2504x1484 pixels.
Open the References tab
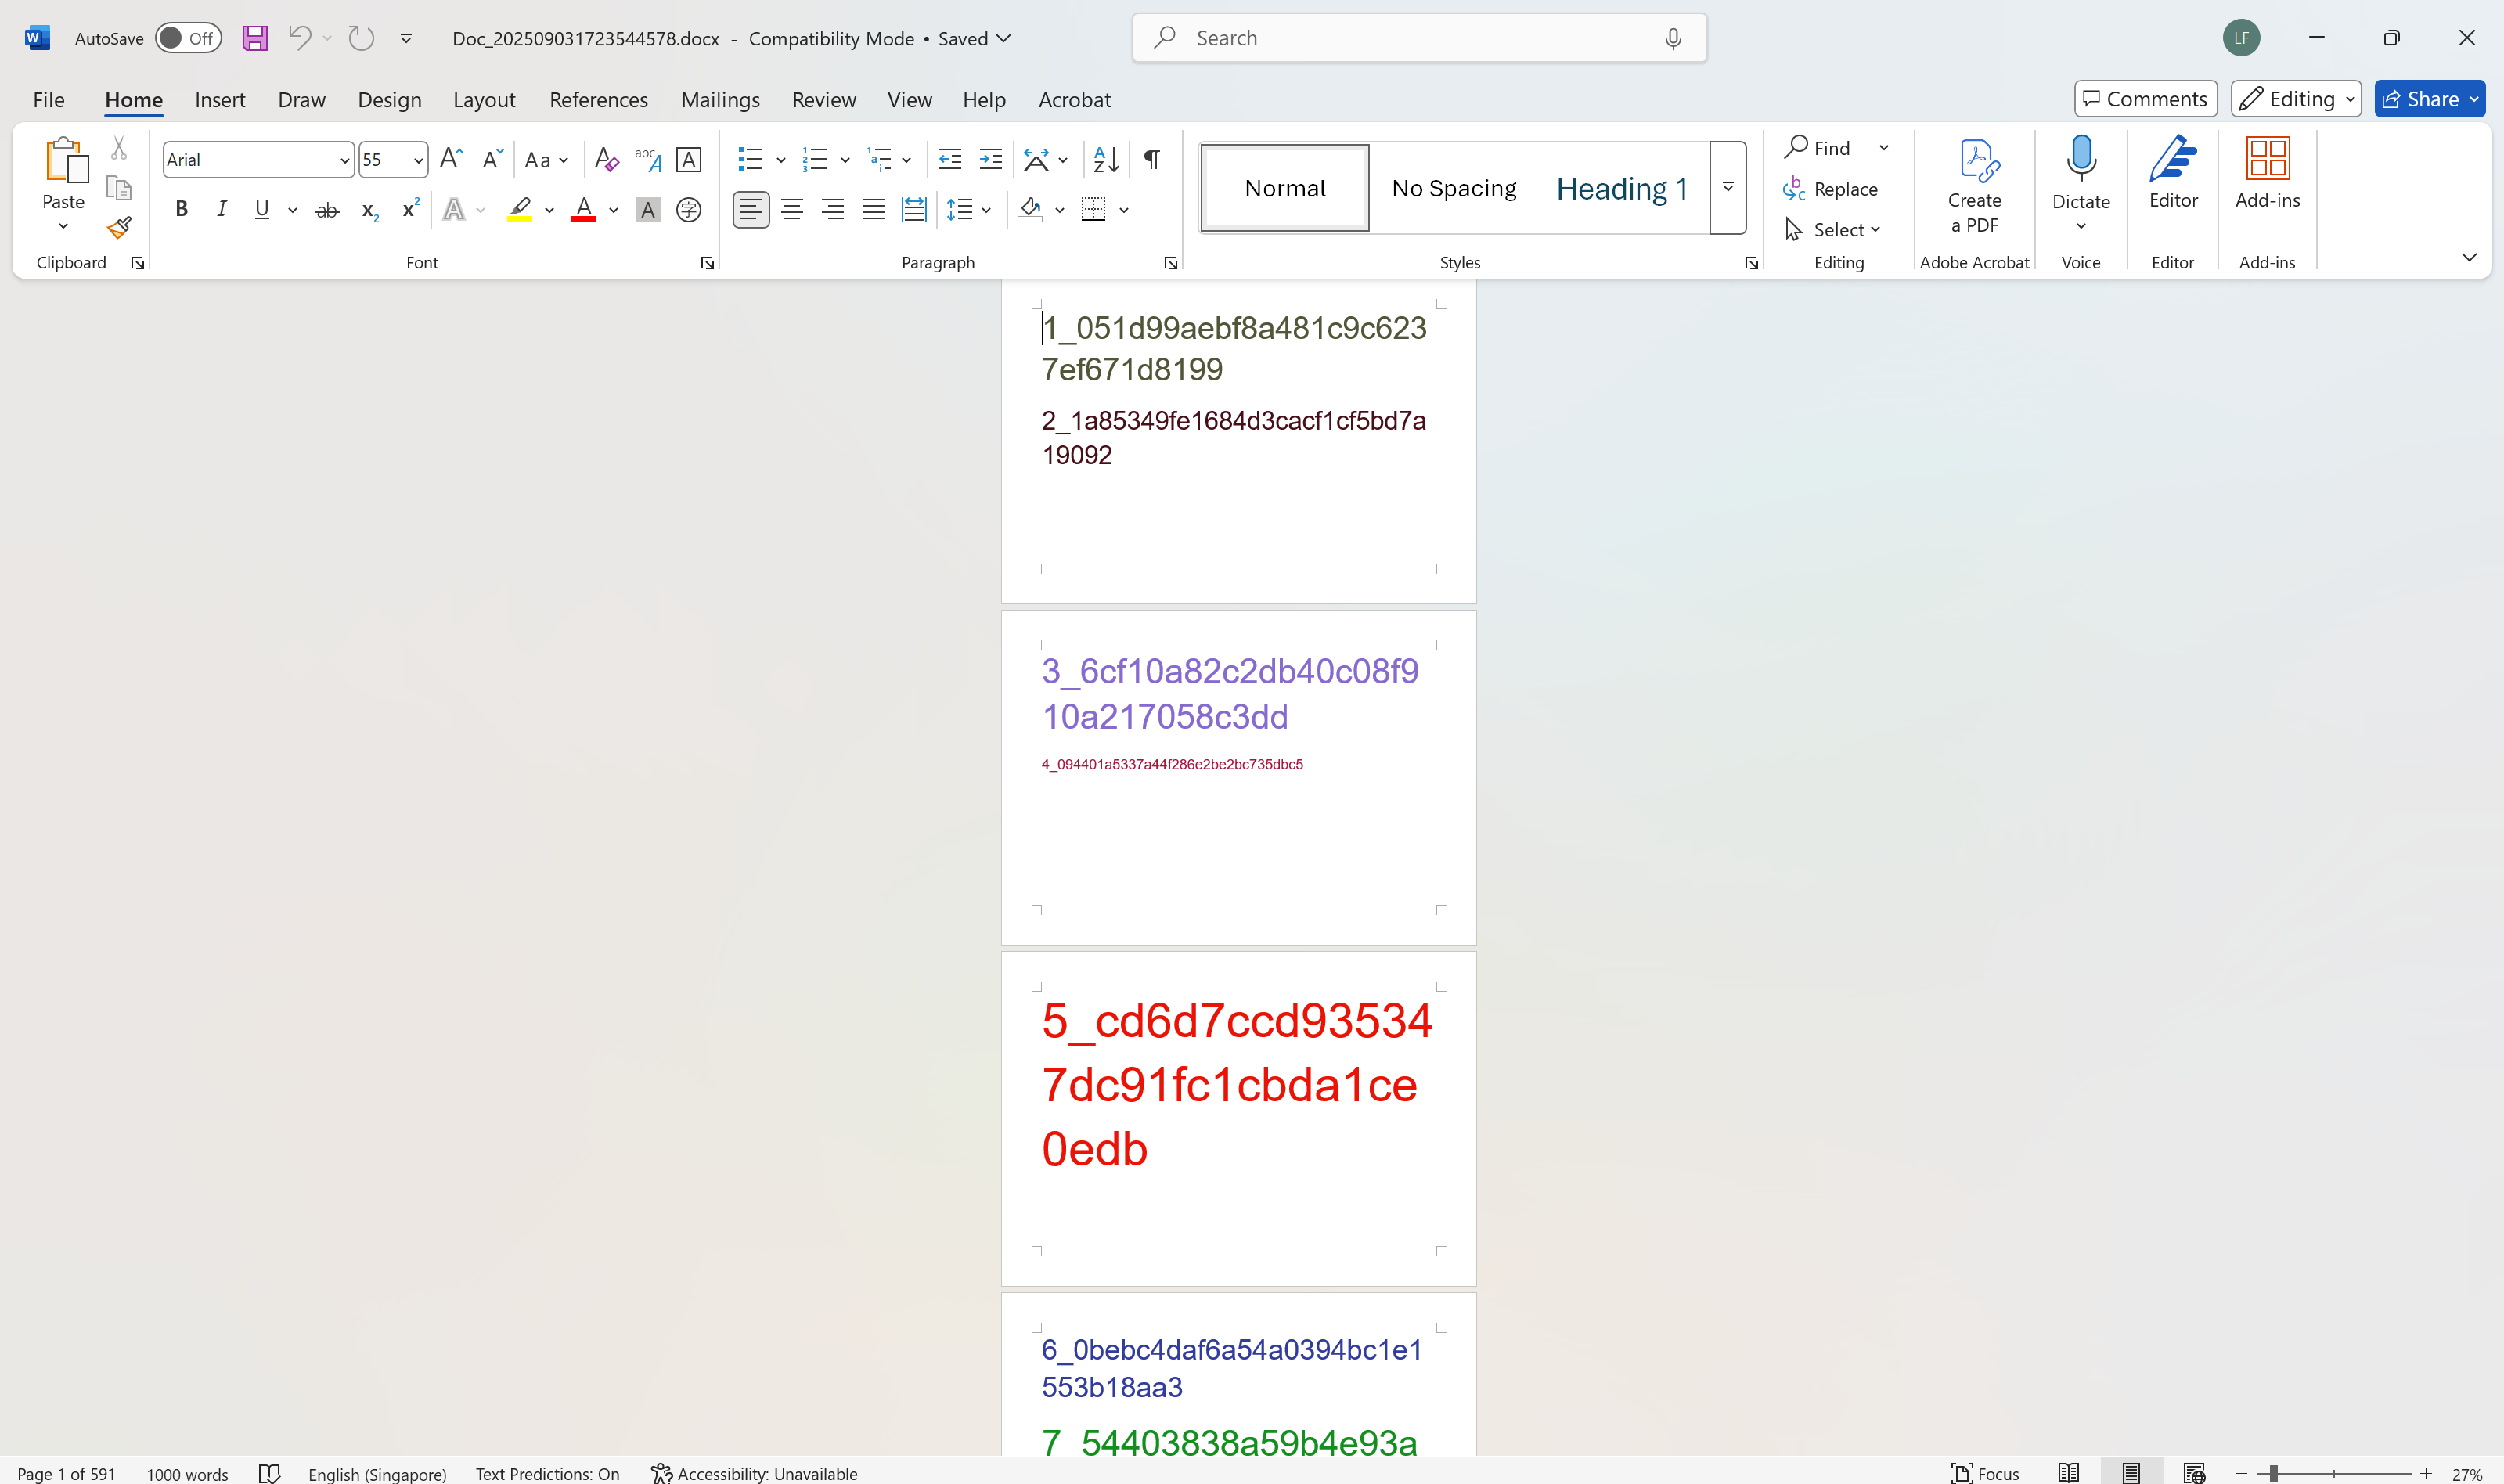click(x=598, y=99)
